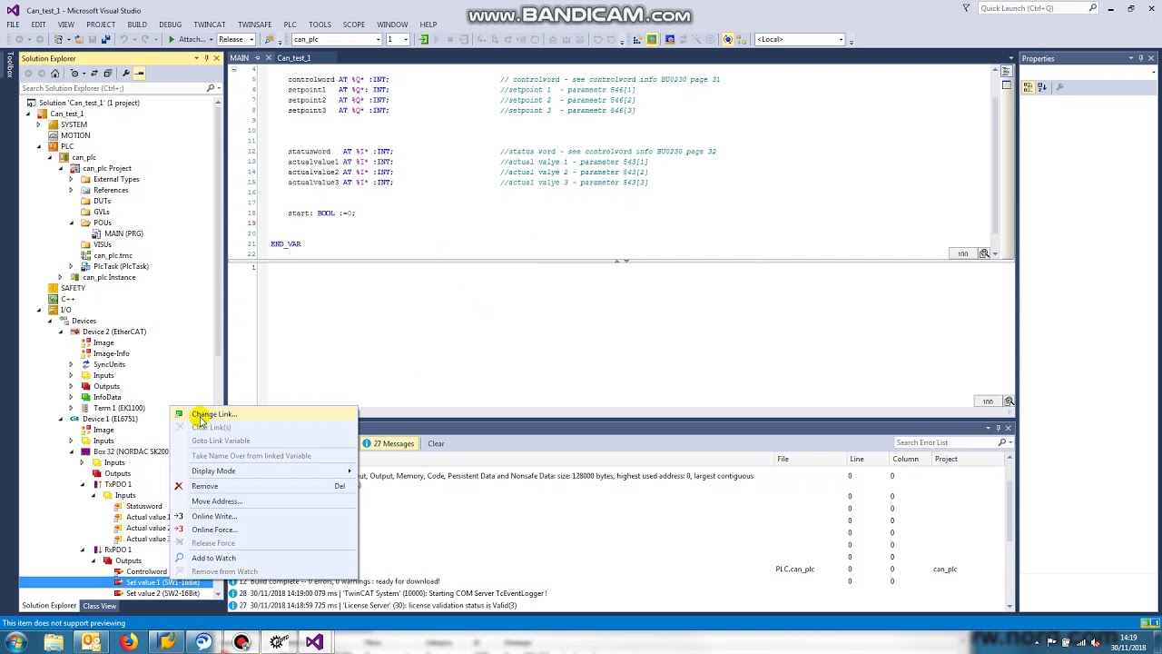Screen dimensions: 1162x654
Task: Click the SAFETY node icon
Action: tap(54, 288)
